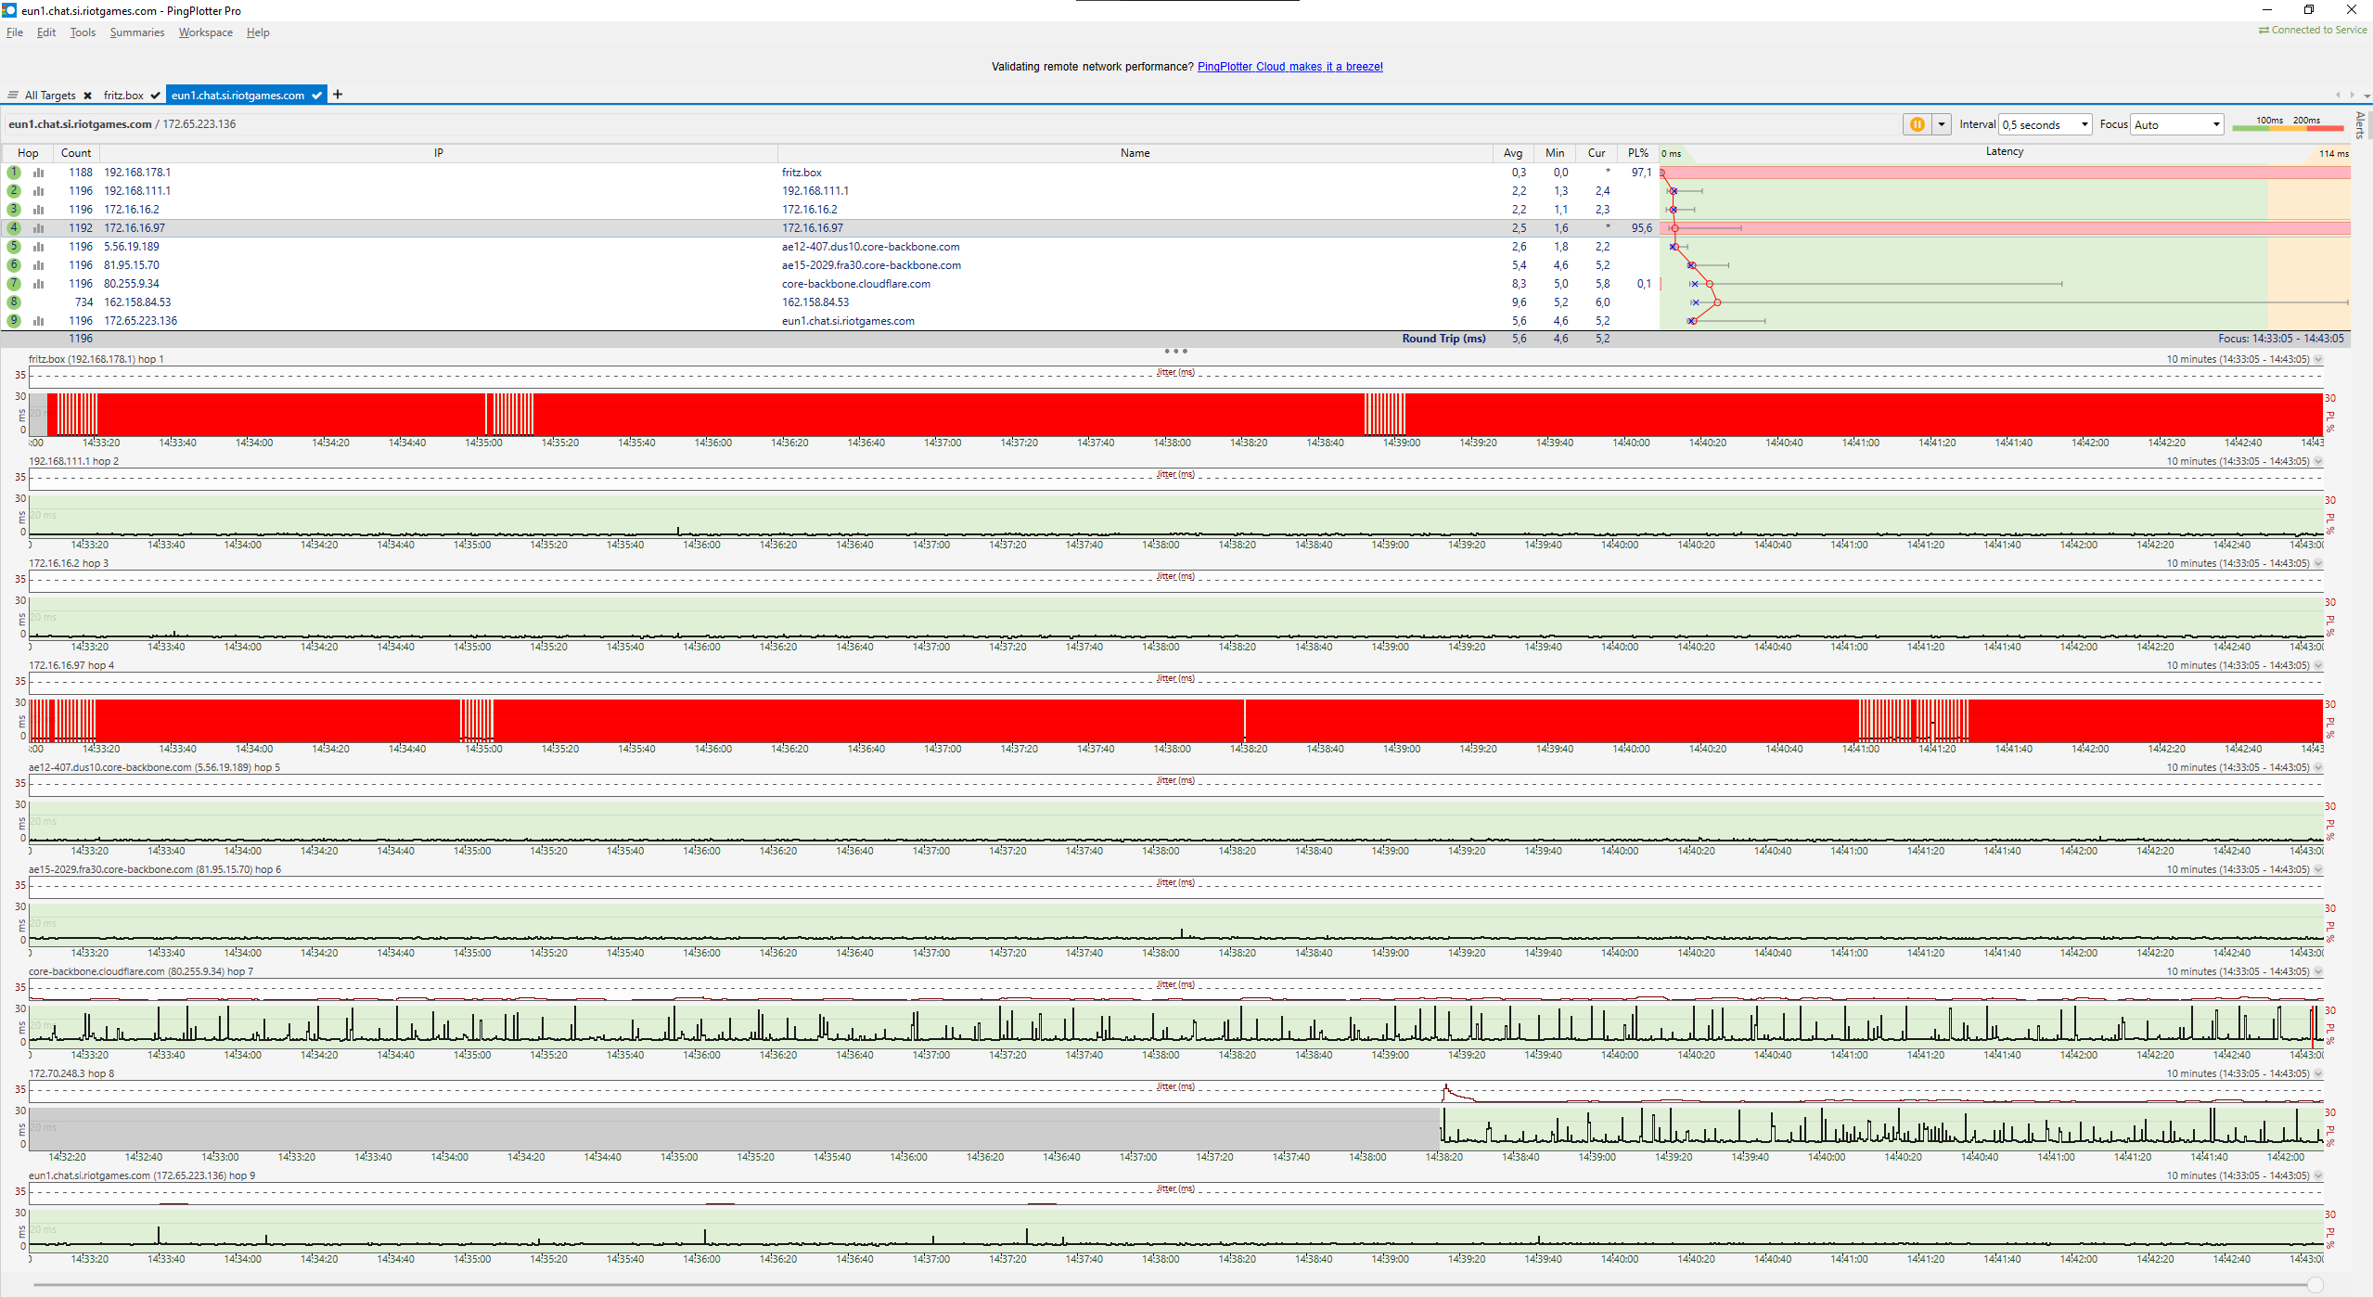
Task: Click the plus icon to add new target
Action: pyautogui.click(x=338, y=95)
